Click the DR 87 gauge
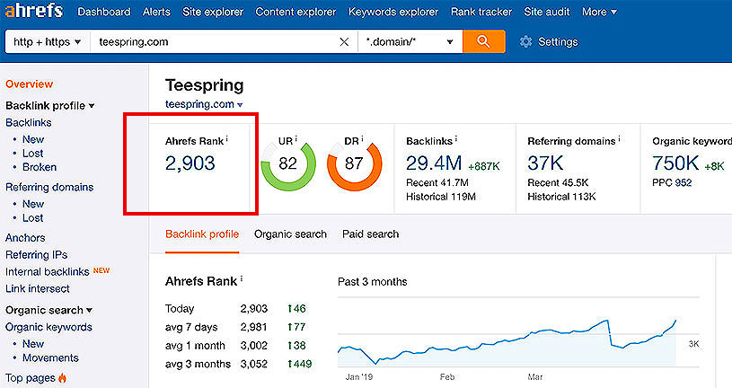732x388 pixels. tap(354, 163)
